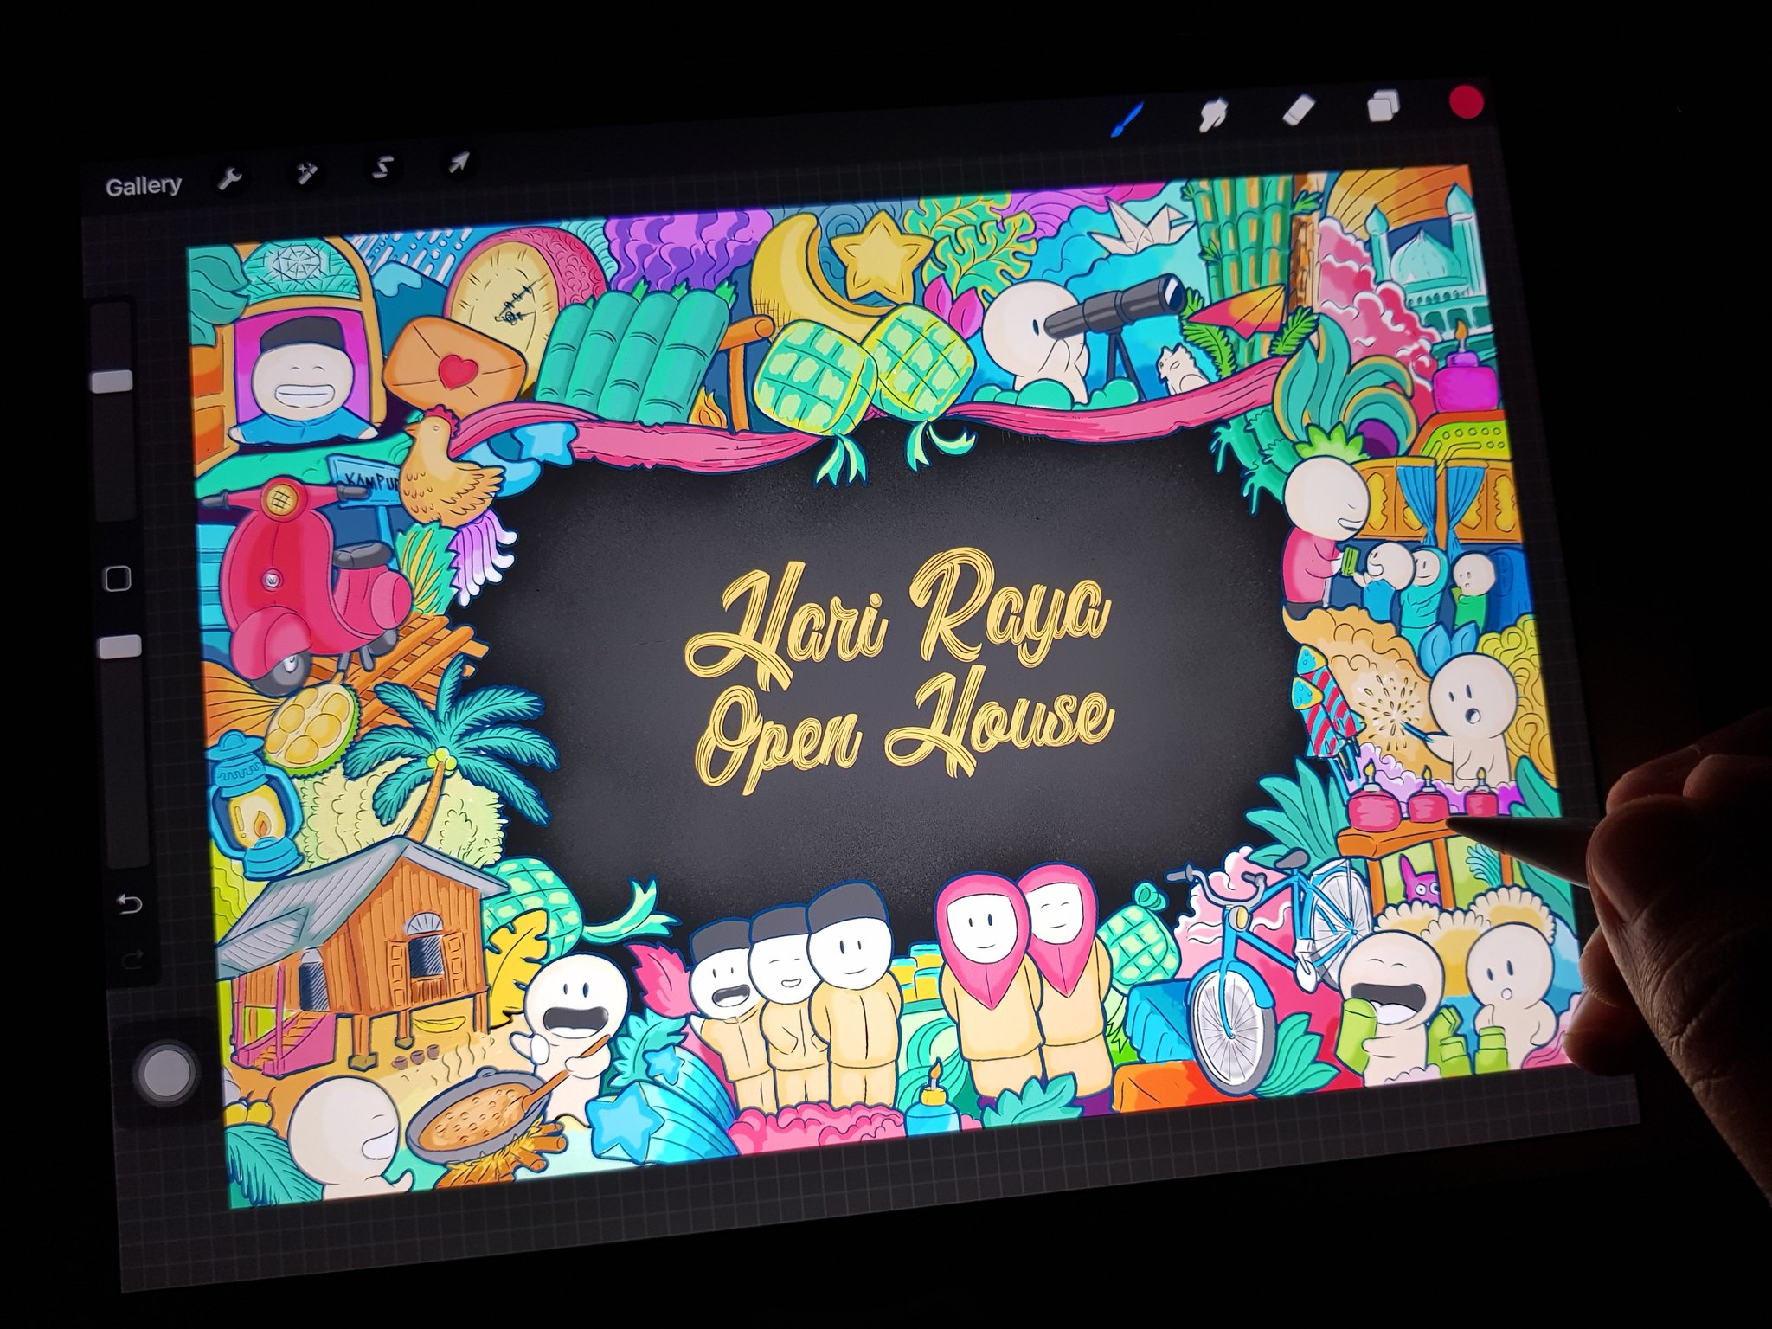The image size is (1772, 1329).
Task: Select the Eraser tool
Action: coord(1299,110)
